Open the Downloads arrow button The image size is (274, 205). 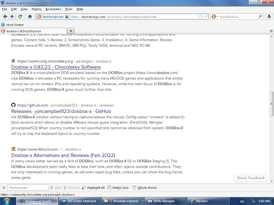tap(269, 17)
